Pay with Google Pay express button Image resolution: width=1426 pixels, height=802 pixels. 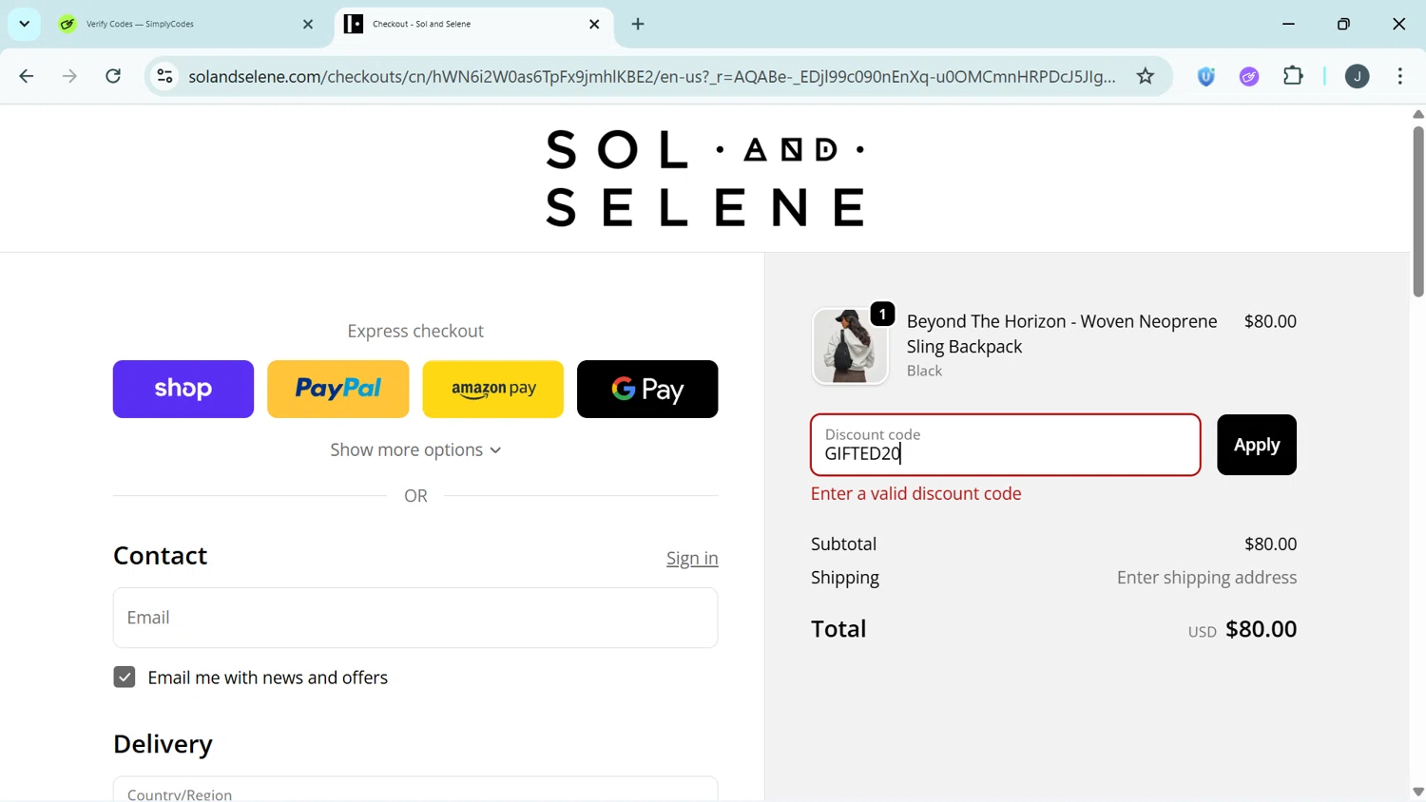(647, 389)
